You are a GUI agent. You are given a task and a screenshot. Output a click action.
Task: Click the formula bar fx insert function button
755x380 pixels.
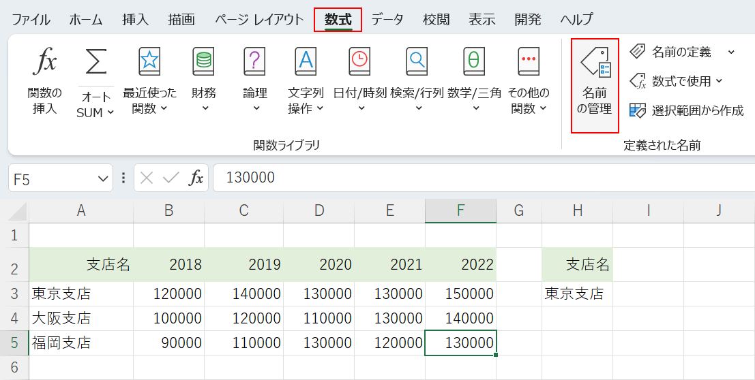[196, 178]
